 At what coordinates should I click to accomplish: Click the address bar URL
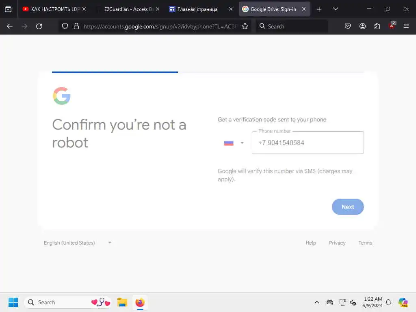(160, 26)
